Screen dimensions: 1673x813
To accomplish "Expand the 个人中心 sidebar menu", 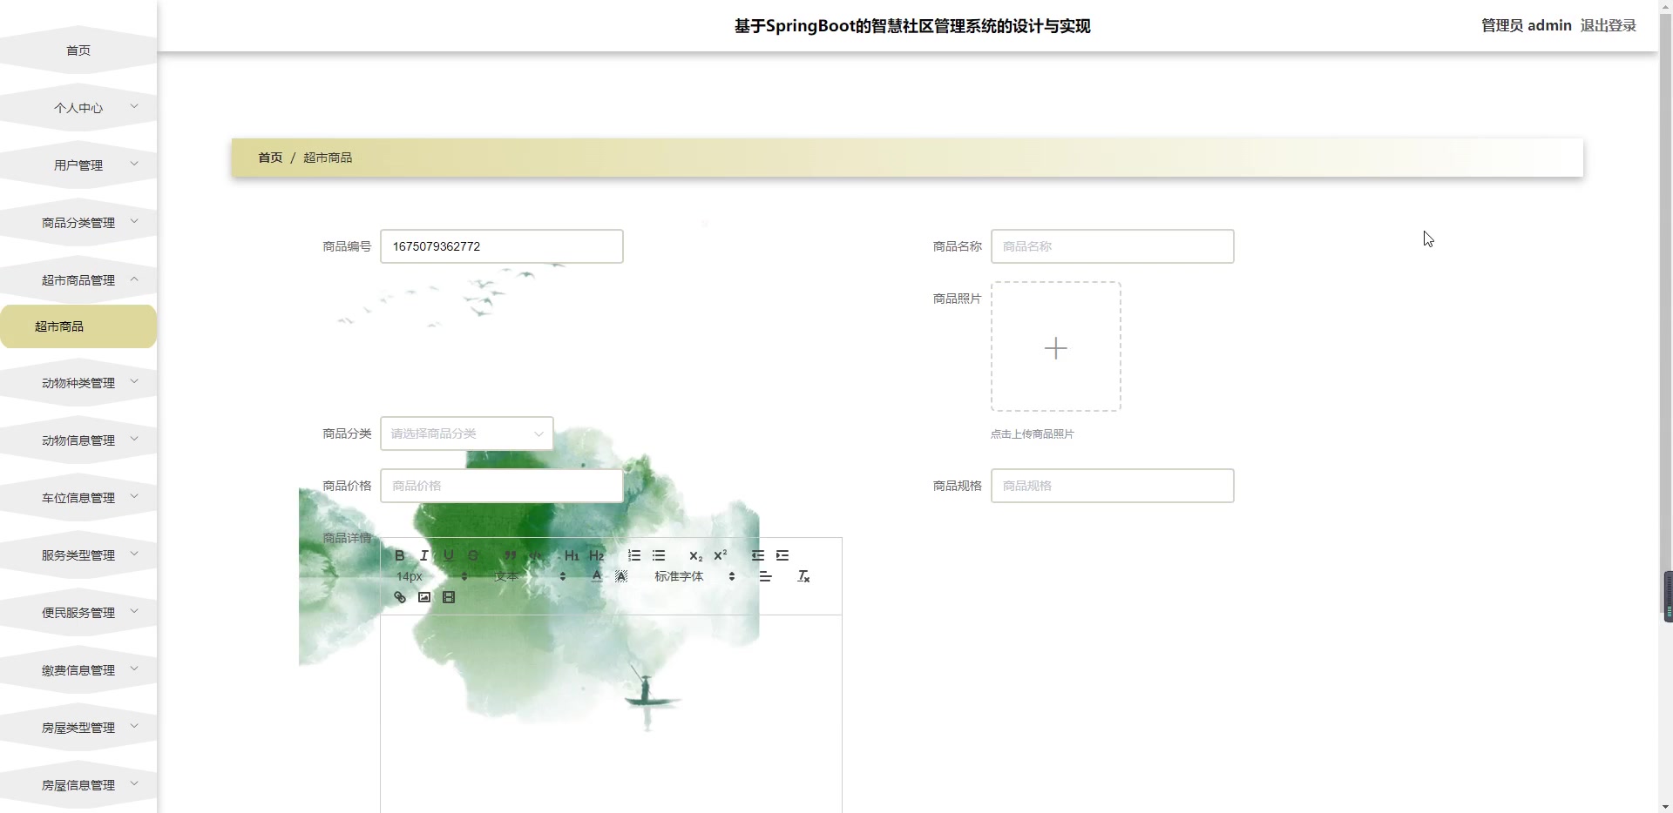I will 78,108.
